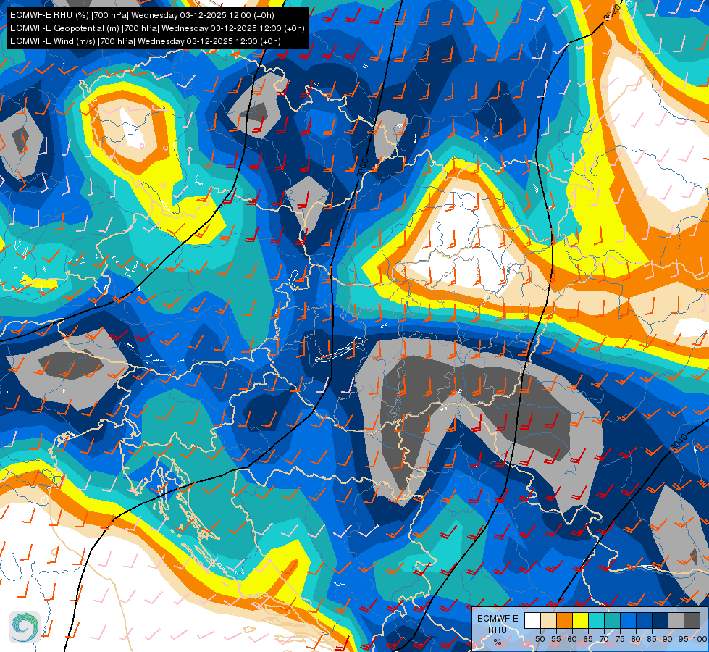Choose the bright blue 75–80% legend swatch
Viewport: 709px width, 652px height.
point(628,620)
